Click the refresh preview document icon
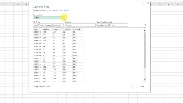Image resolution: width=183 pixels, height=103 pixels. click(x=145, y=25)
